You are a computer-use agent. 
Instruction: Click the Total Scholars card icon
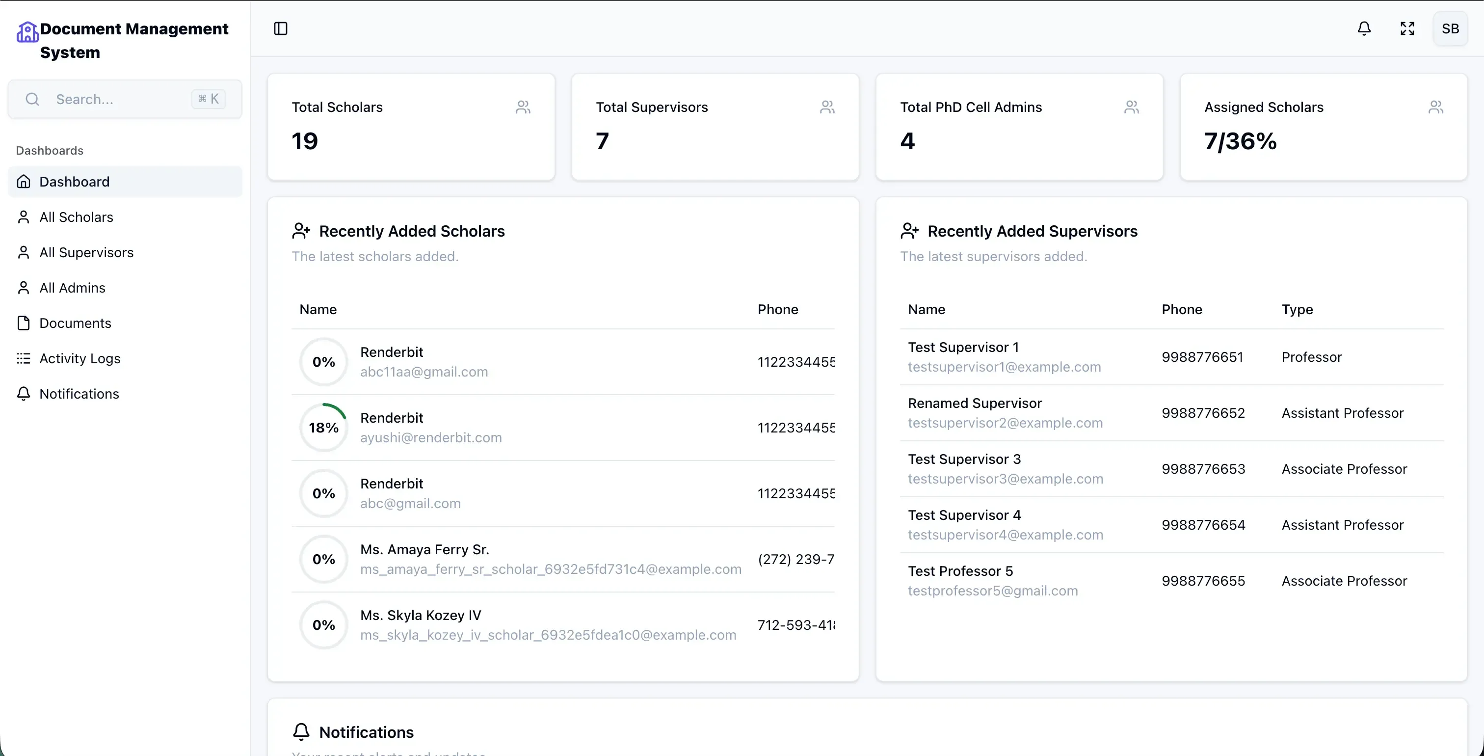tap(523, 107)
